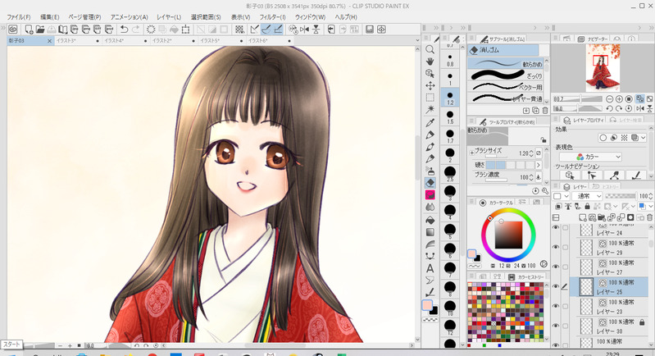Hide layer レイヤー 29

coord(556,247)
